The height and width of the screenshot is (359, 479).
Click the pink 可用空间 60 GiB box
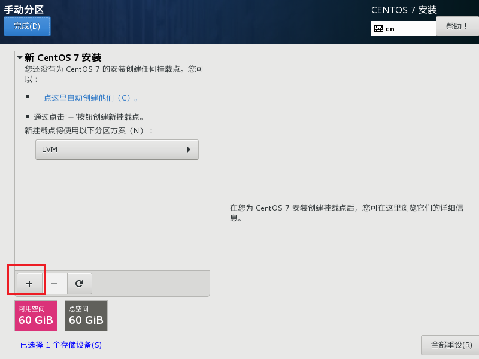tap(36, 316)
